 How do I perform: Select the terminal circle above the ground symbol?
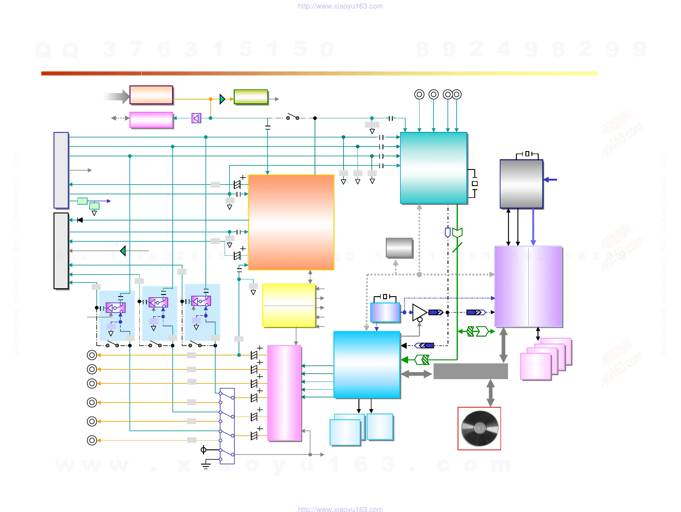tap(203, 450)
